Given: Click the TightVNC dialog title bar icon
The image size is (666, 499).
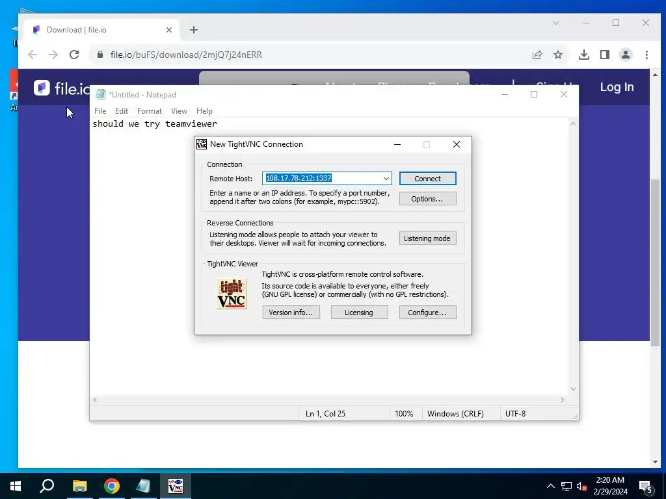Looking at the screenshot, I should [x=202, y=144].
